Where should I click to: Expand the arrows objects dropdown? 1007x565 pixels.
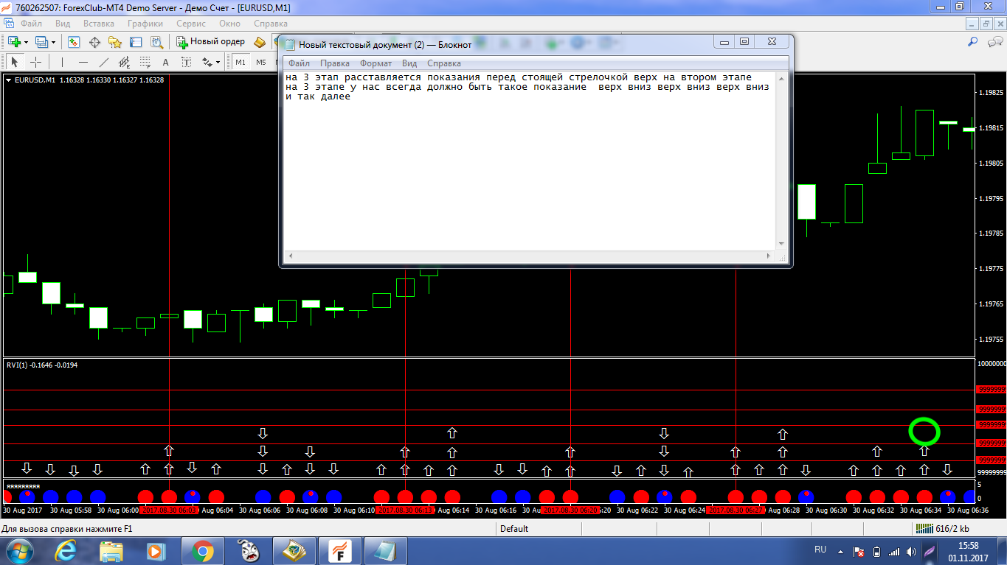coord(218,62)
